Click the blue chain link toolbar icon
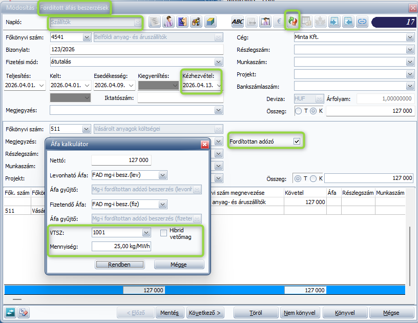Image resolution: width=418 pixels, height=323 pixels. [x=362, y=22]
